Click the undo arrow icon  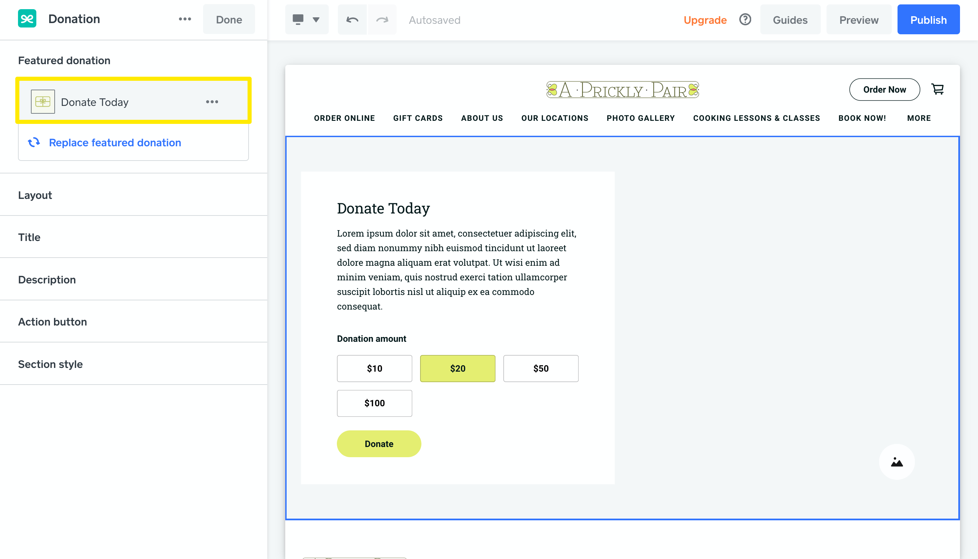click(352, 20)
